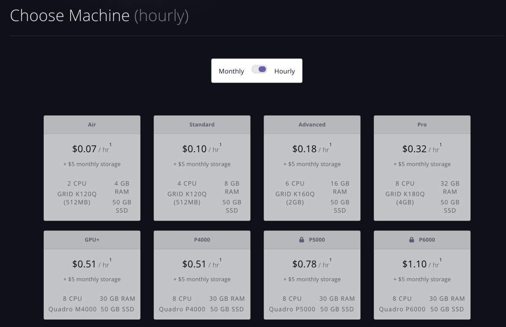Click the Choose Machine (hourly) heading

(x=99, y=16)
